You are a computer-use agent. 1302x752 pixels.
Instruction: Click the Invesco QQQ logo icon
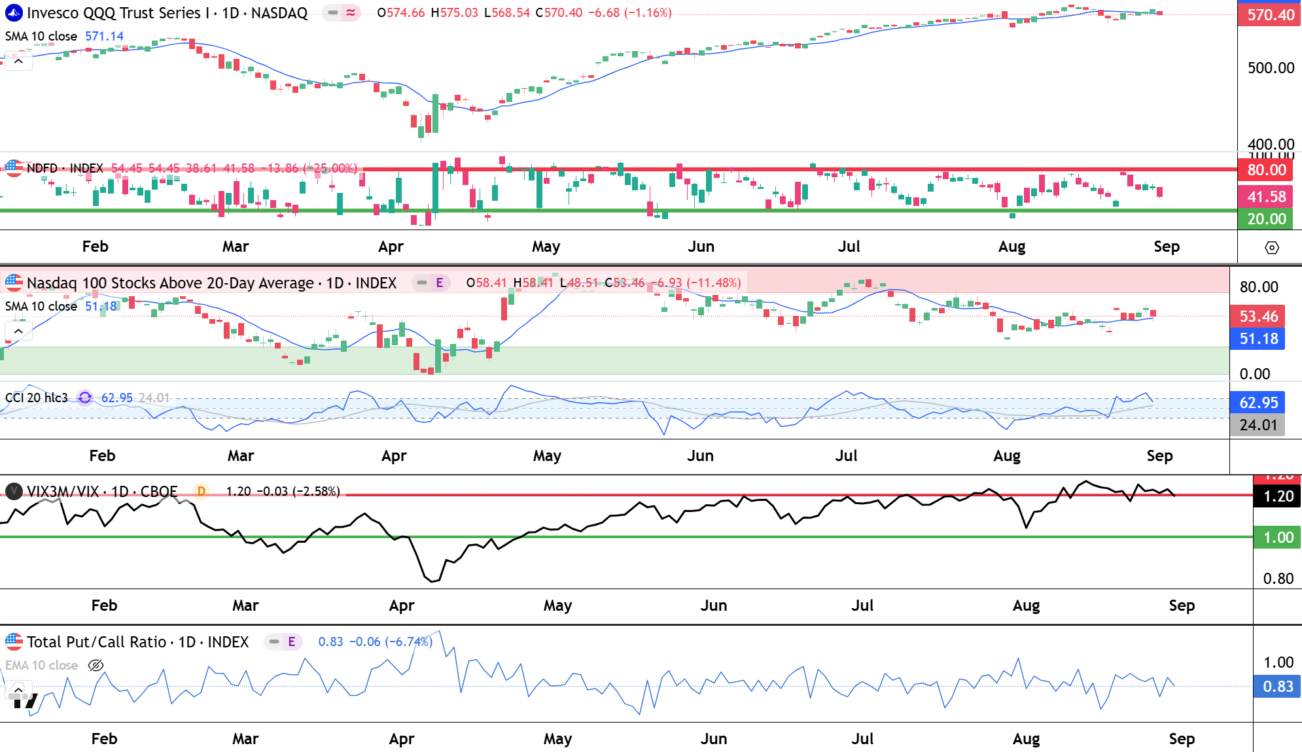coord(14,12)
